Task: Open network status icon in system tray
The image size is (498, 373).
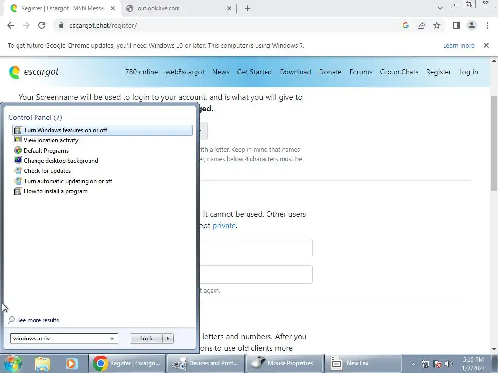Action: pos(425,364)
